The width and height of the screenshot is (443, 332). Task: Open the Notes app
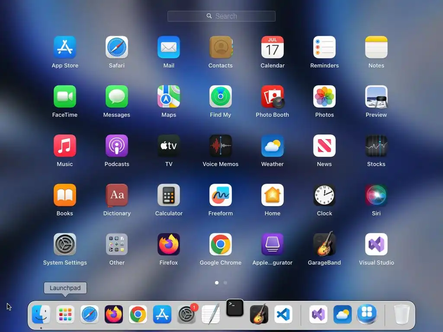[376, 47]
